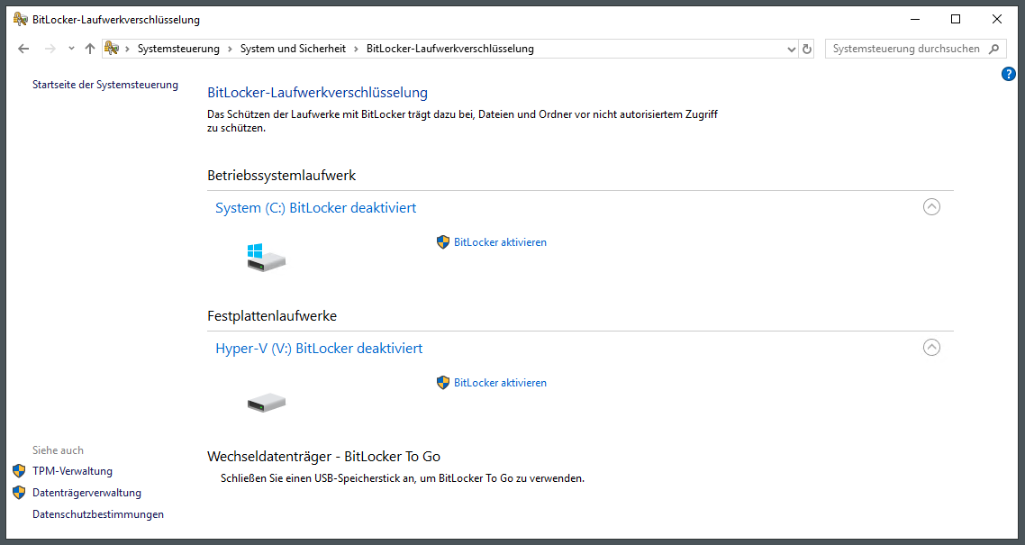Image resolution: width=1025 pixels, height=545 pixels.
Task: Click the TPM-Verwaltung shield icon
Action: [20, 470]
